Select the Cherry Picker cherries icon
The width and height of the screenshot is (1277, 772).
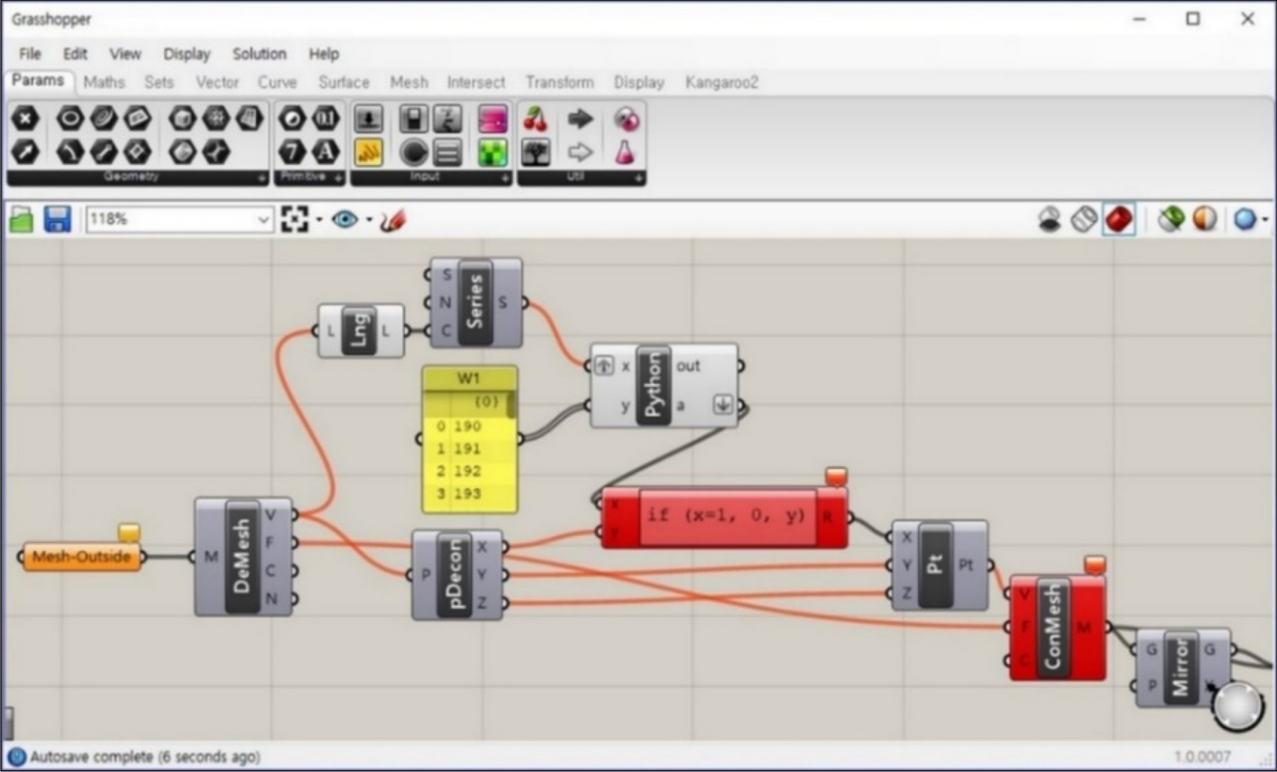pos(536,118)
